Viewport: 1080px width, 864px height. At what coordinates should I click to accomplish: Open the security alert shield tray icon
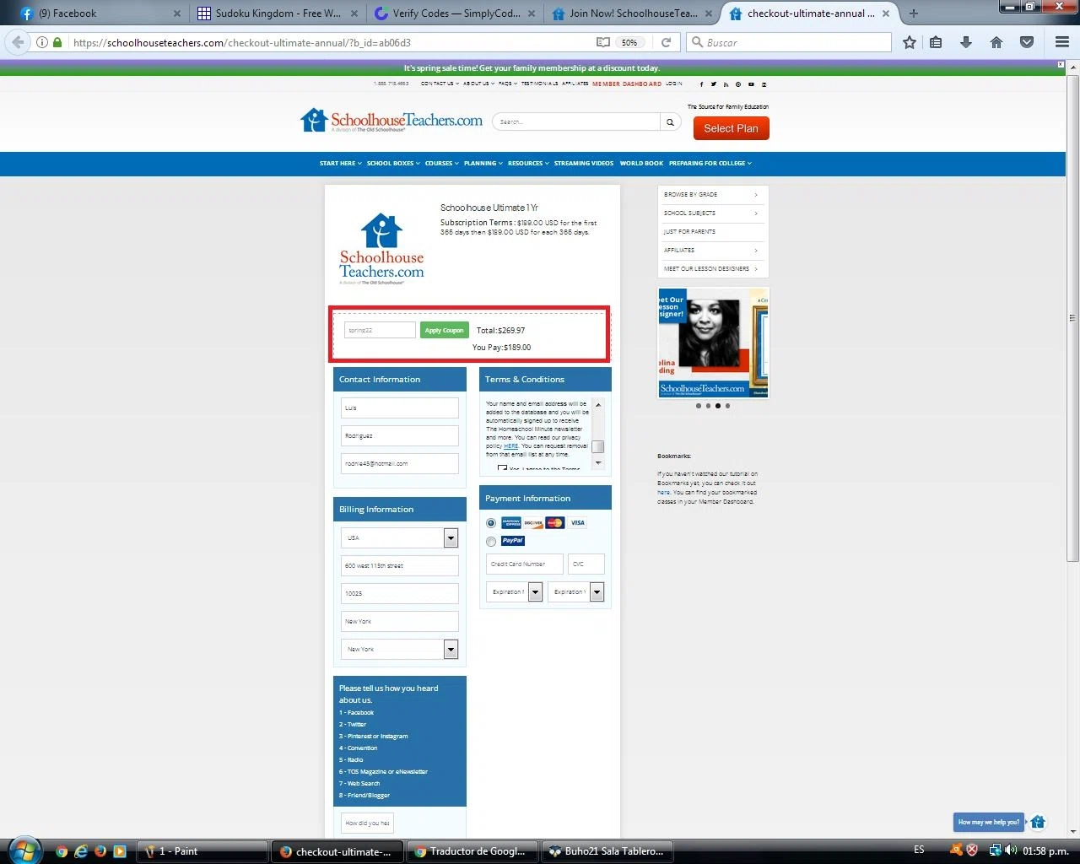coord(972,850)
